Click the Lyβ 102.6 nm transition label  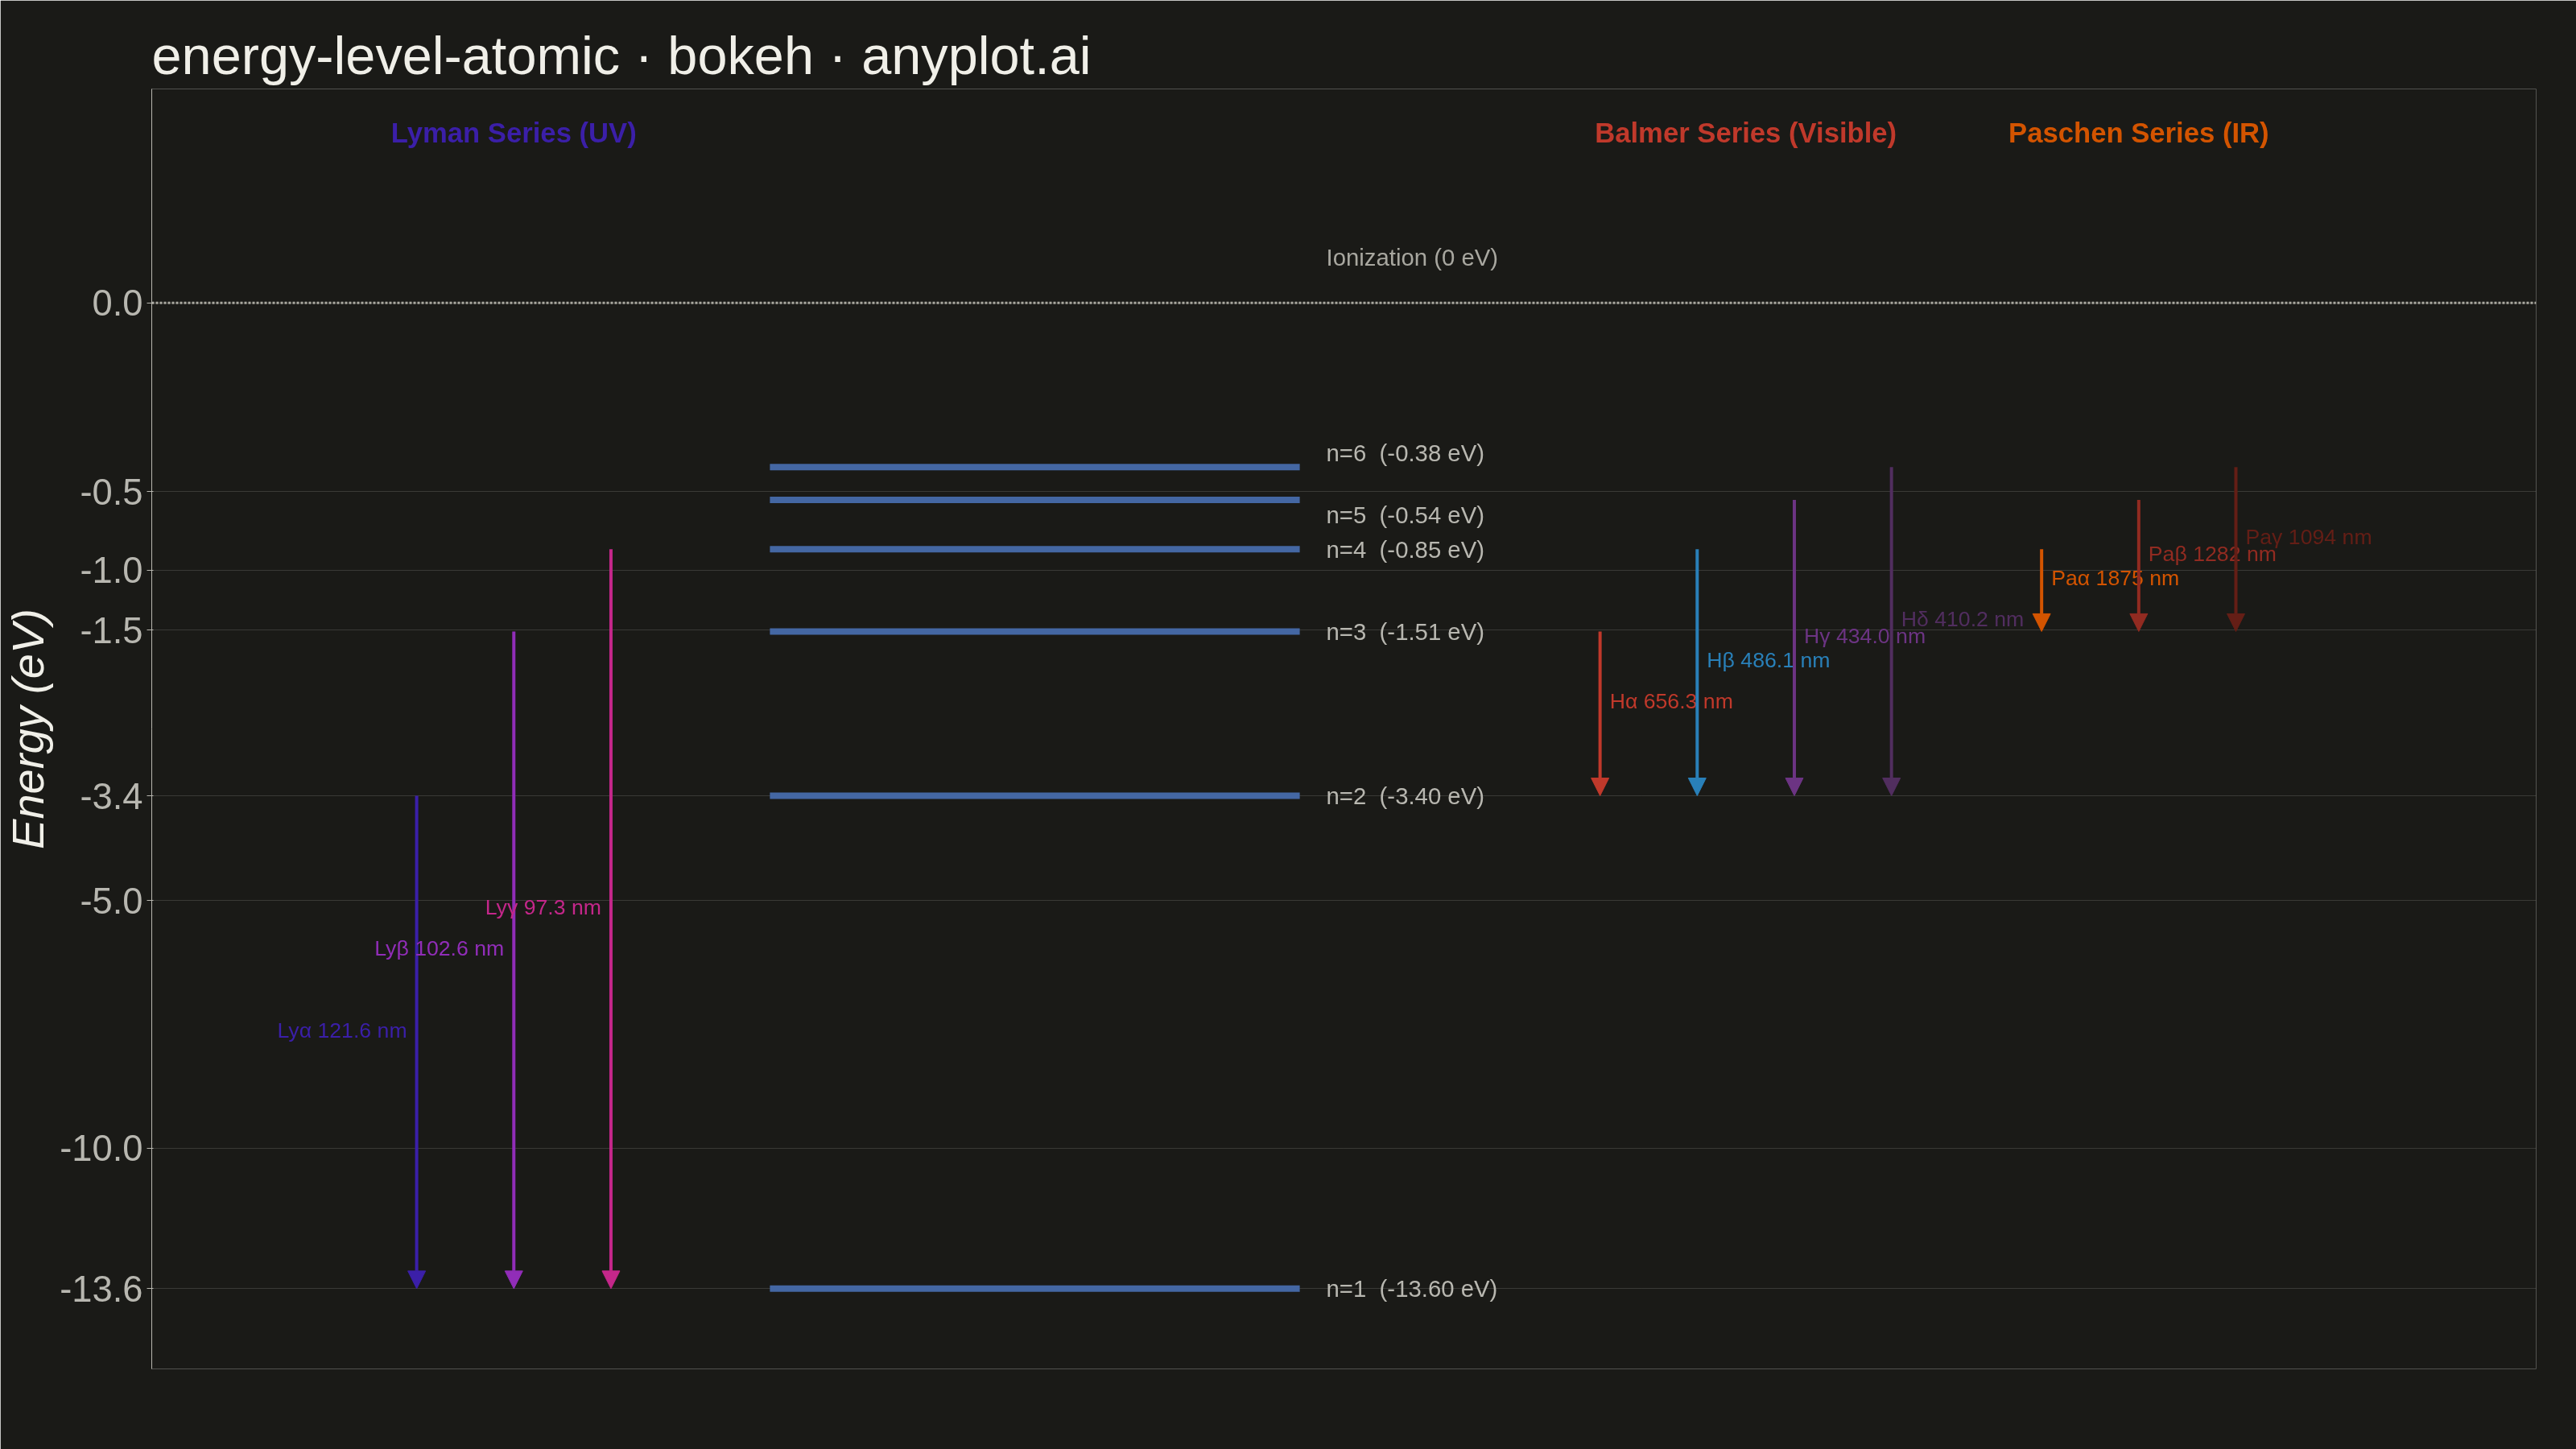pyautogui.click(x=439, y=948)
